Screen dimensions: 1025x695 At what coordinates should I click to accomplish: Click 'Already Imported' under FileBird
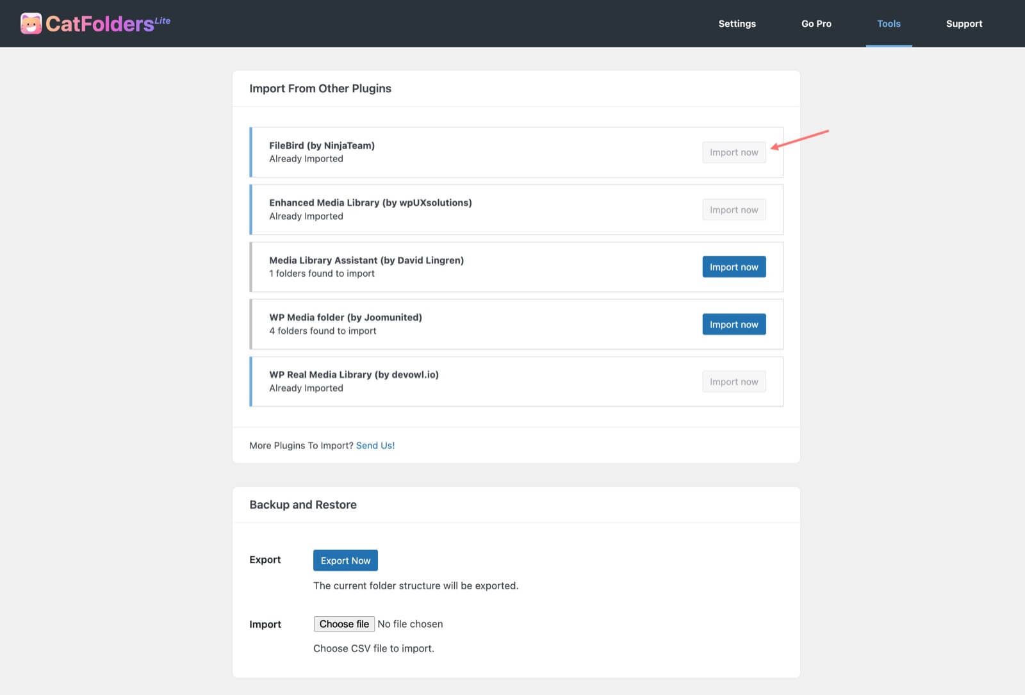tap(306, 159)
